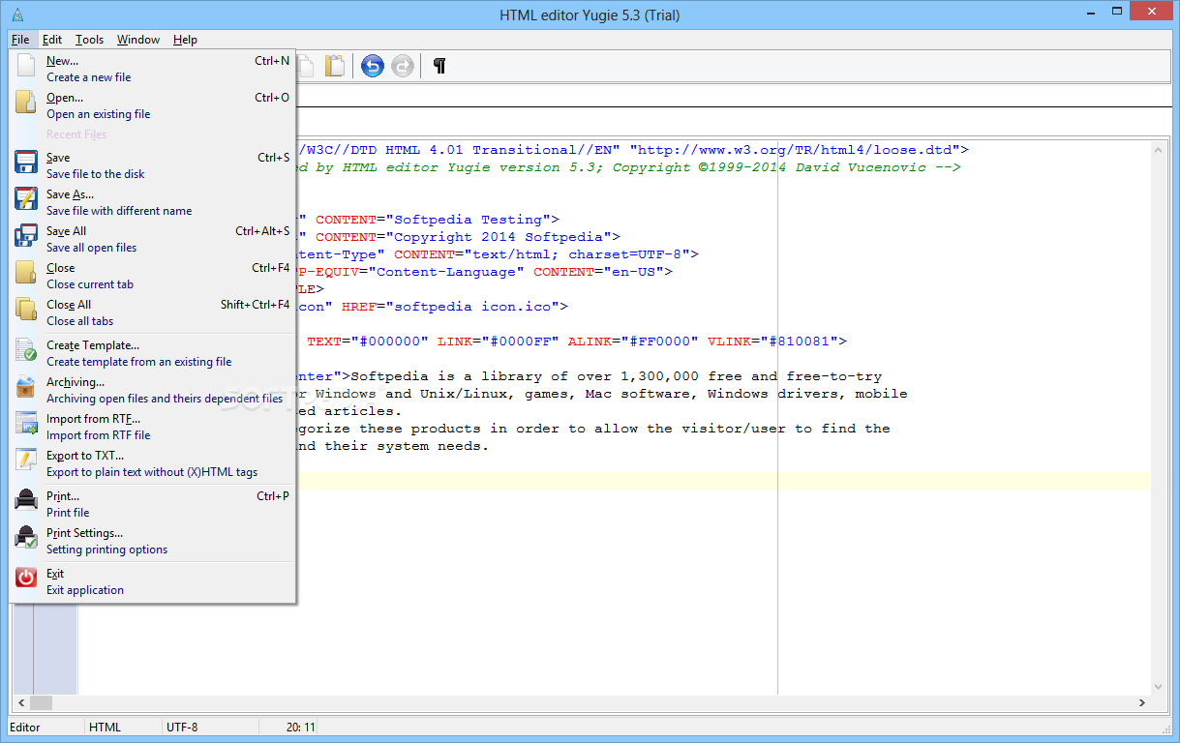Click the Export to TXT icon
This screenshot has width=1180, height=743.
[x=25, y=461]
